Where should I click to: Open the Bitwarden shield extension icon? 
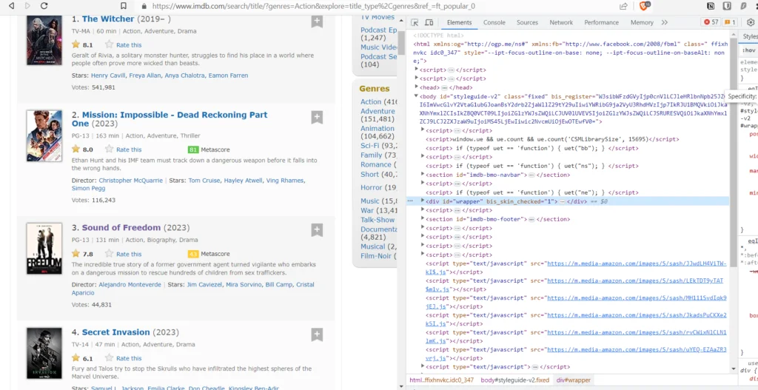tap(727, 6)
